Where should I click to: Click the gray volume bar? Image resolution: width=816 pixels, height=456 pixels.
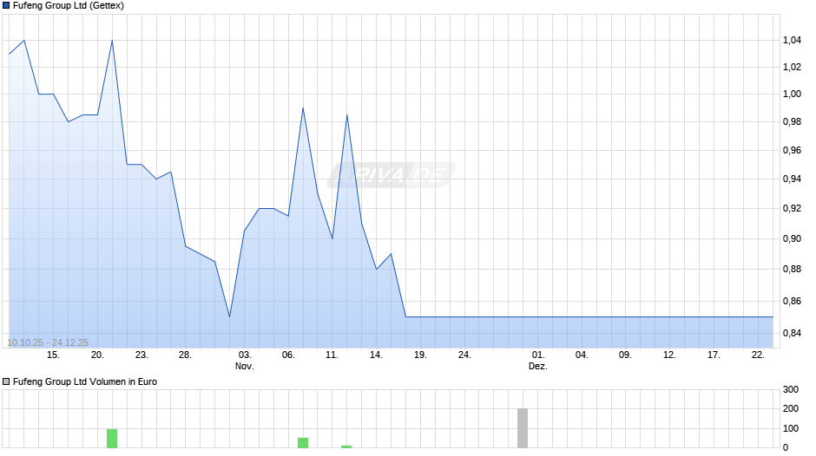tap(523, 428)
